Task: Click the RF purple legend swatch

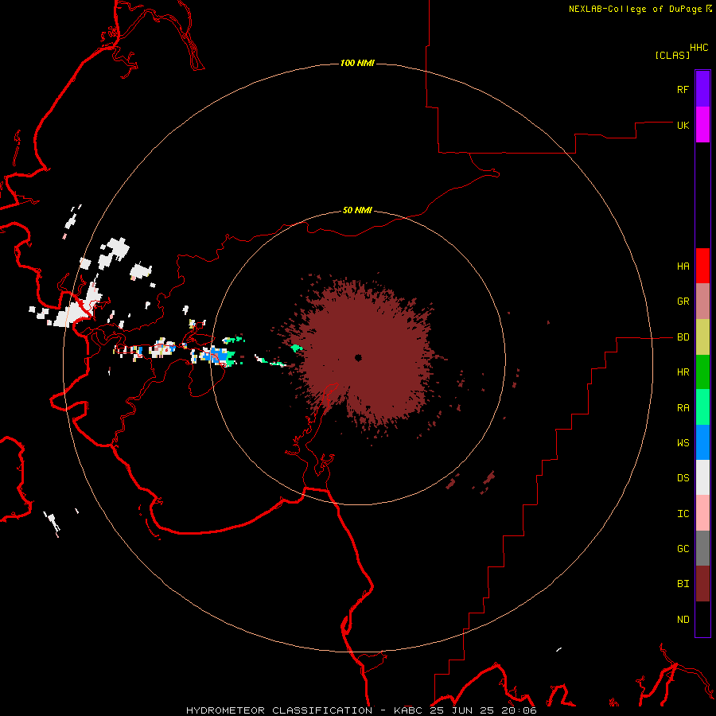Action: [x=702, y=89]
